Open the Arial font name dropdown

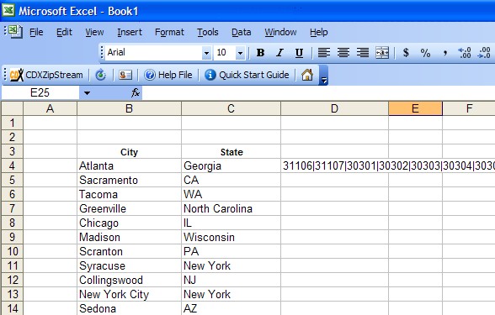coord(206,53)
